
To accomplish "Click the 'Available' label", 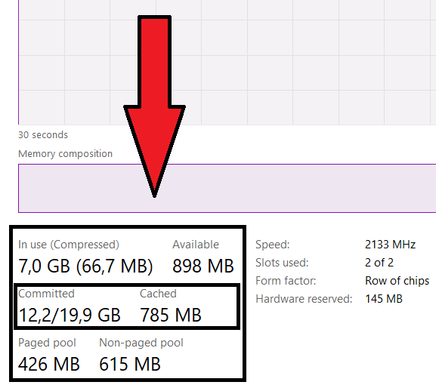I will (196, 245).
